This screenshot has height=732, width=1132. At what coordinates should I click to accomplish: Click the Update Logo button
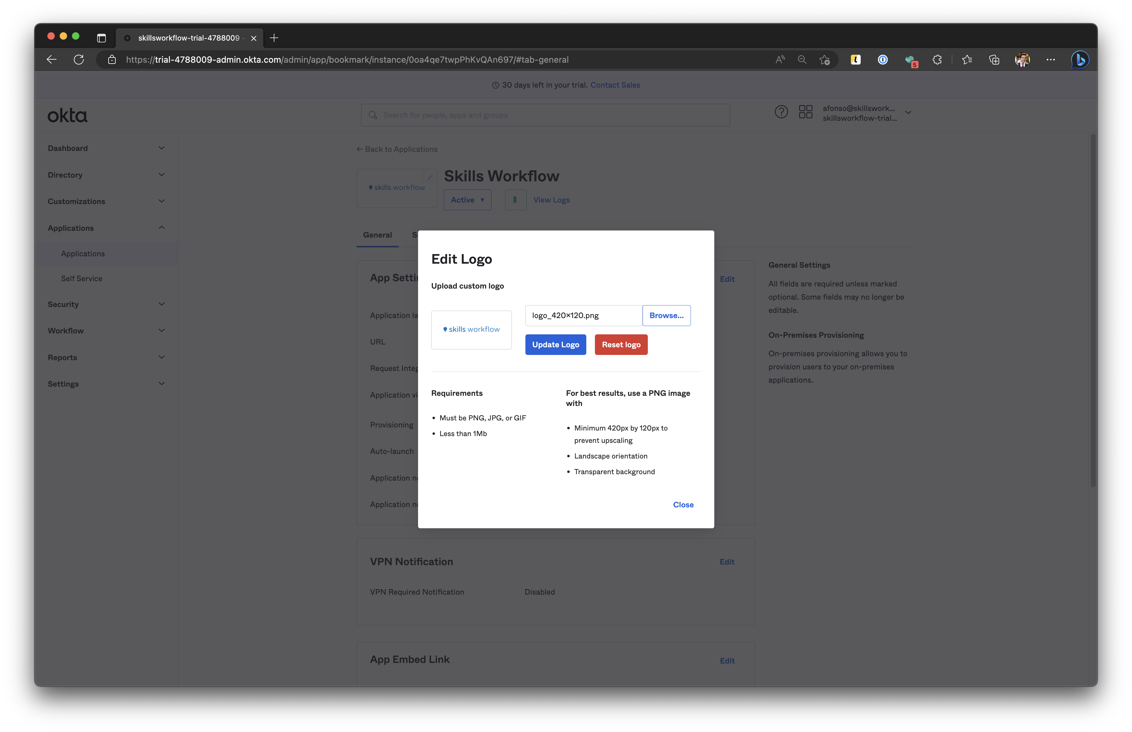click(x=556, y=344)
